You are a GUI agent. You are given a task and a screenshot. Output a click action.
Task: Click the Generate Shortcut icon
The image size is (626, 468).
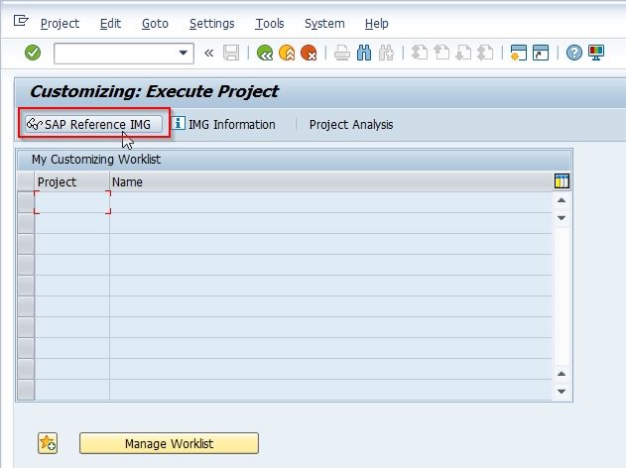point(541,53)
